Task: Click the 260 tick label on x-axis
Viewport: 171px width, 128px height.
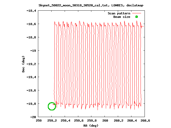Action: click(105, 121)
